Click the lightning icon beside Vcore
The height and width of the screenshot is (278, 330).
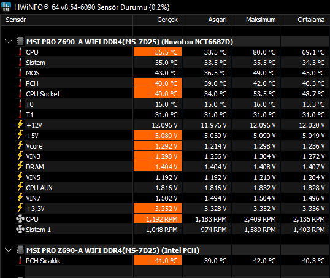[x=20, y=145]
